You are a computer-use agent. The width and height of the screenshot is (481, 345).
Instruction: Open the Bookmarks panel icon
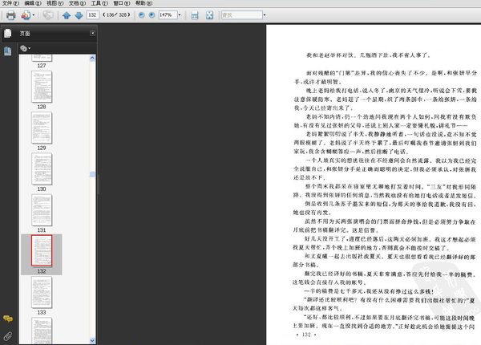pos(7,51)
